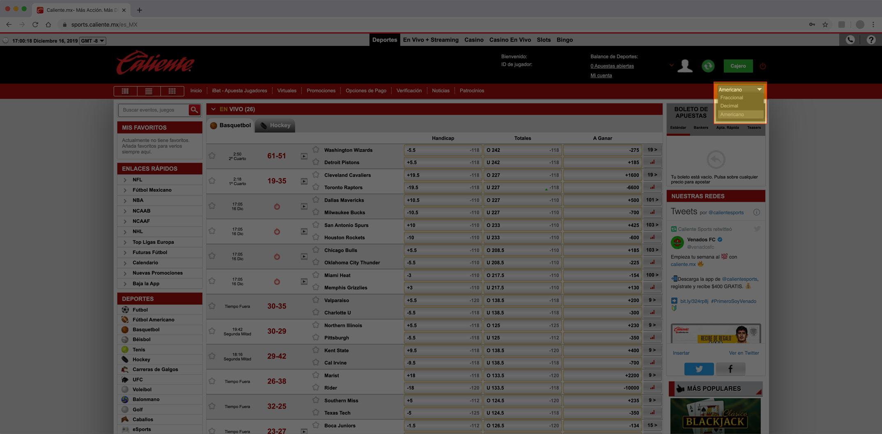Open video stream icon for Wizards vs Pistons
This screenshot has width=882, height=434.
304,156
